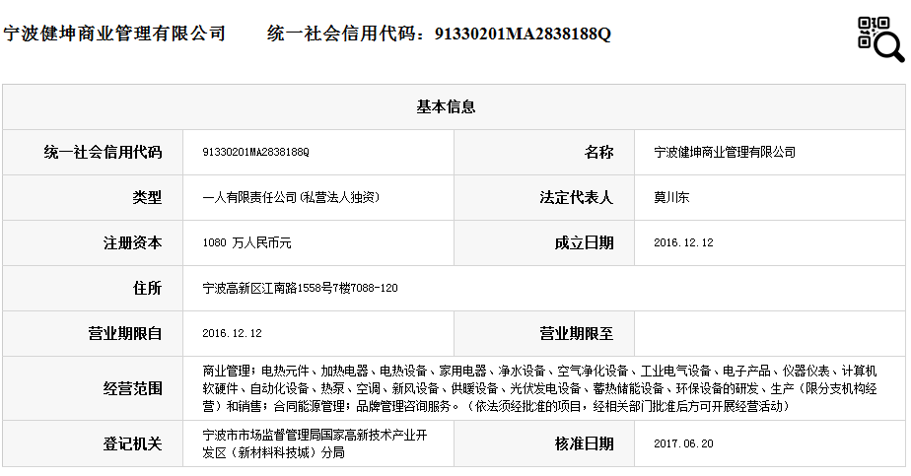Click the 营业期限至 field label
This screenshot has width=911, height=476.
pyautogui.click(x=577, y=334)
